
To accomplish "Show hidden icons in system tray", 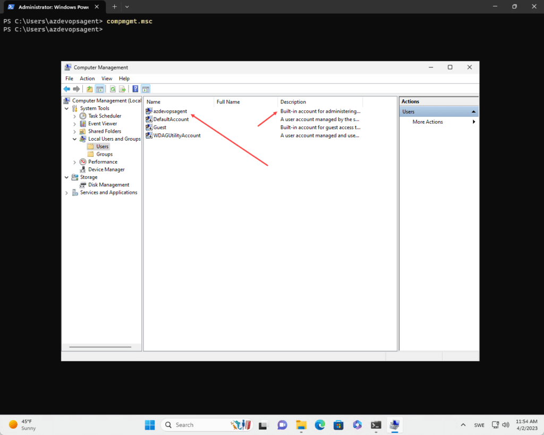I will pyautogui.click(x=463, y=424).
